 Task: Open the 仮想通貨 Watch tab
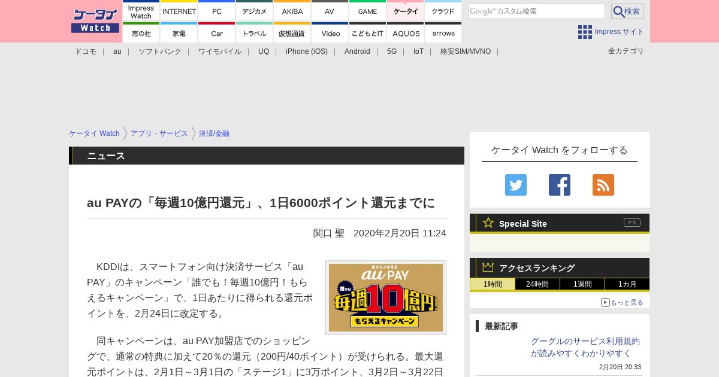292,32
